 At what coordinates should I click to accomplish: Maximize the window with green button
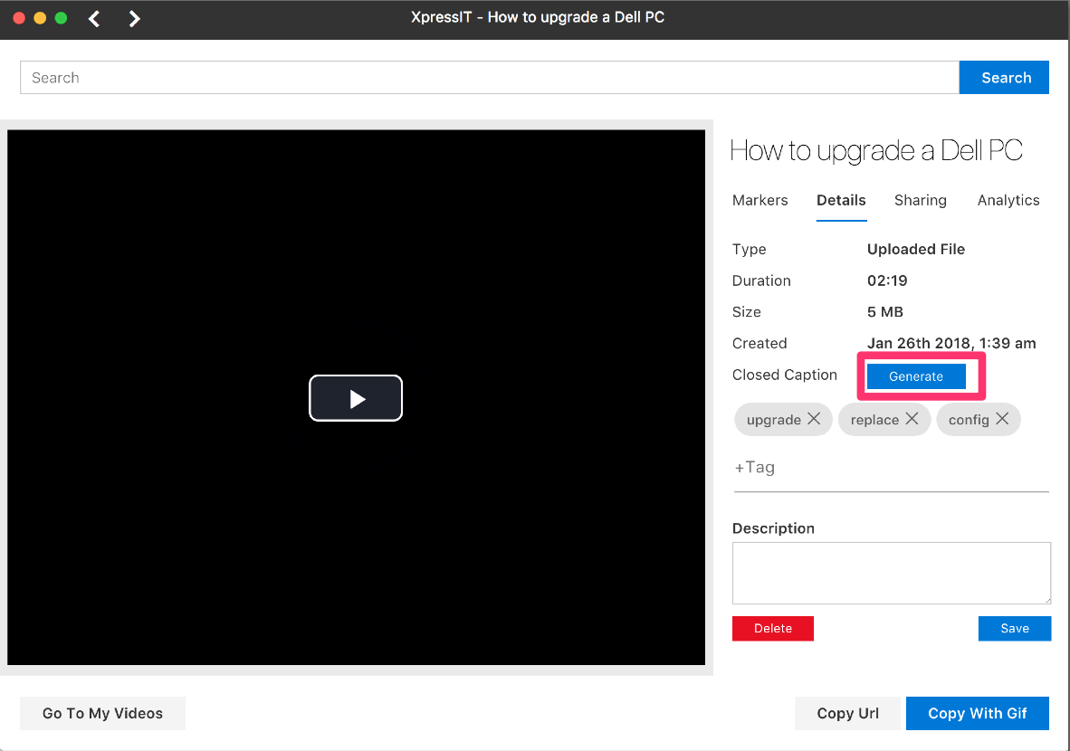(x=62, y=18)
